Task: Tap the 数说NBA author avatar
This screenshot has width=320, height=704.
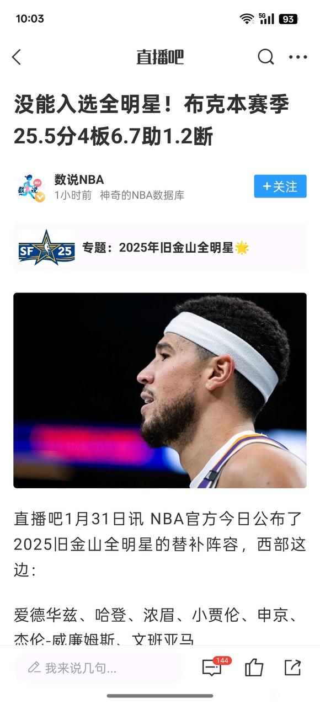Action: 31,188
